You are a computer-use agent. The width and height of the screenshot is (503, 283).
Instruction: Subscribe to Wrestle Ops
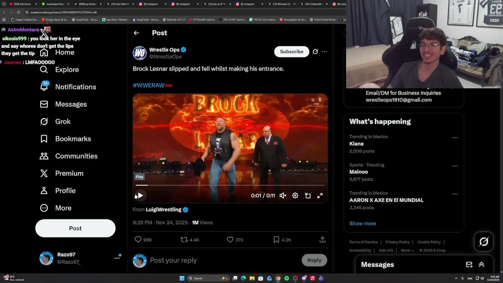[292, 51]
